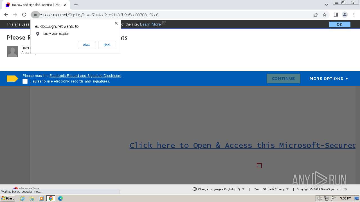Expand Terms Of Use & Privacy menu
This screenshot has width=360, height=202.
click(x=271, y=189)
